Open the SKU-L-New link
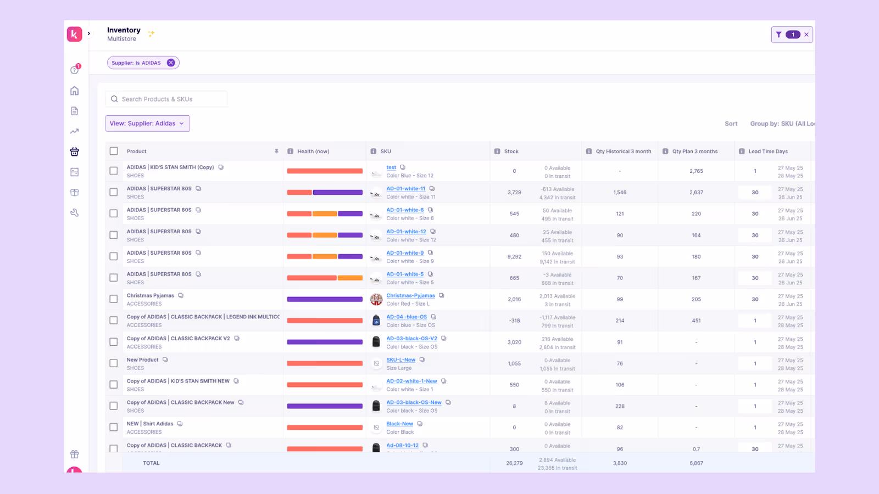The width and height of the screenshot is (879, 494). coord(401,360)
